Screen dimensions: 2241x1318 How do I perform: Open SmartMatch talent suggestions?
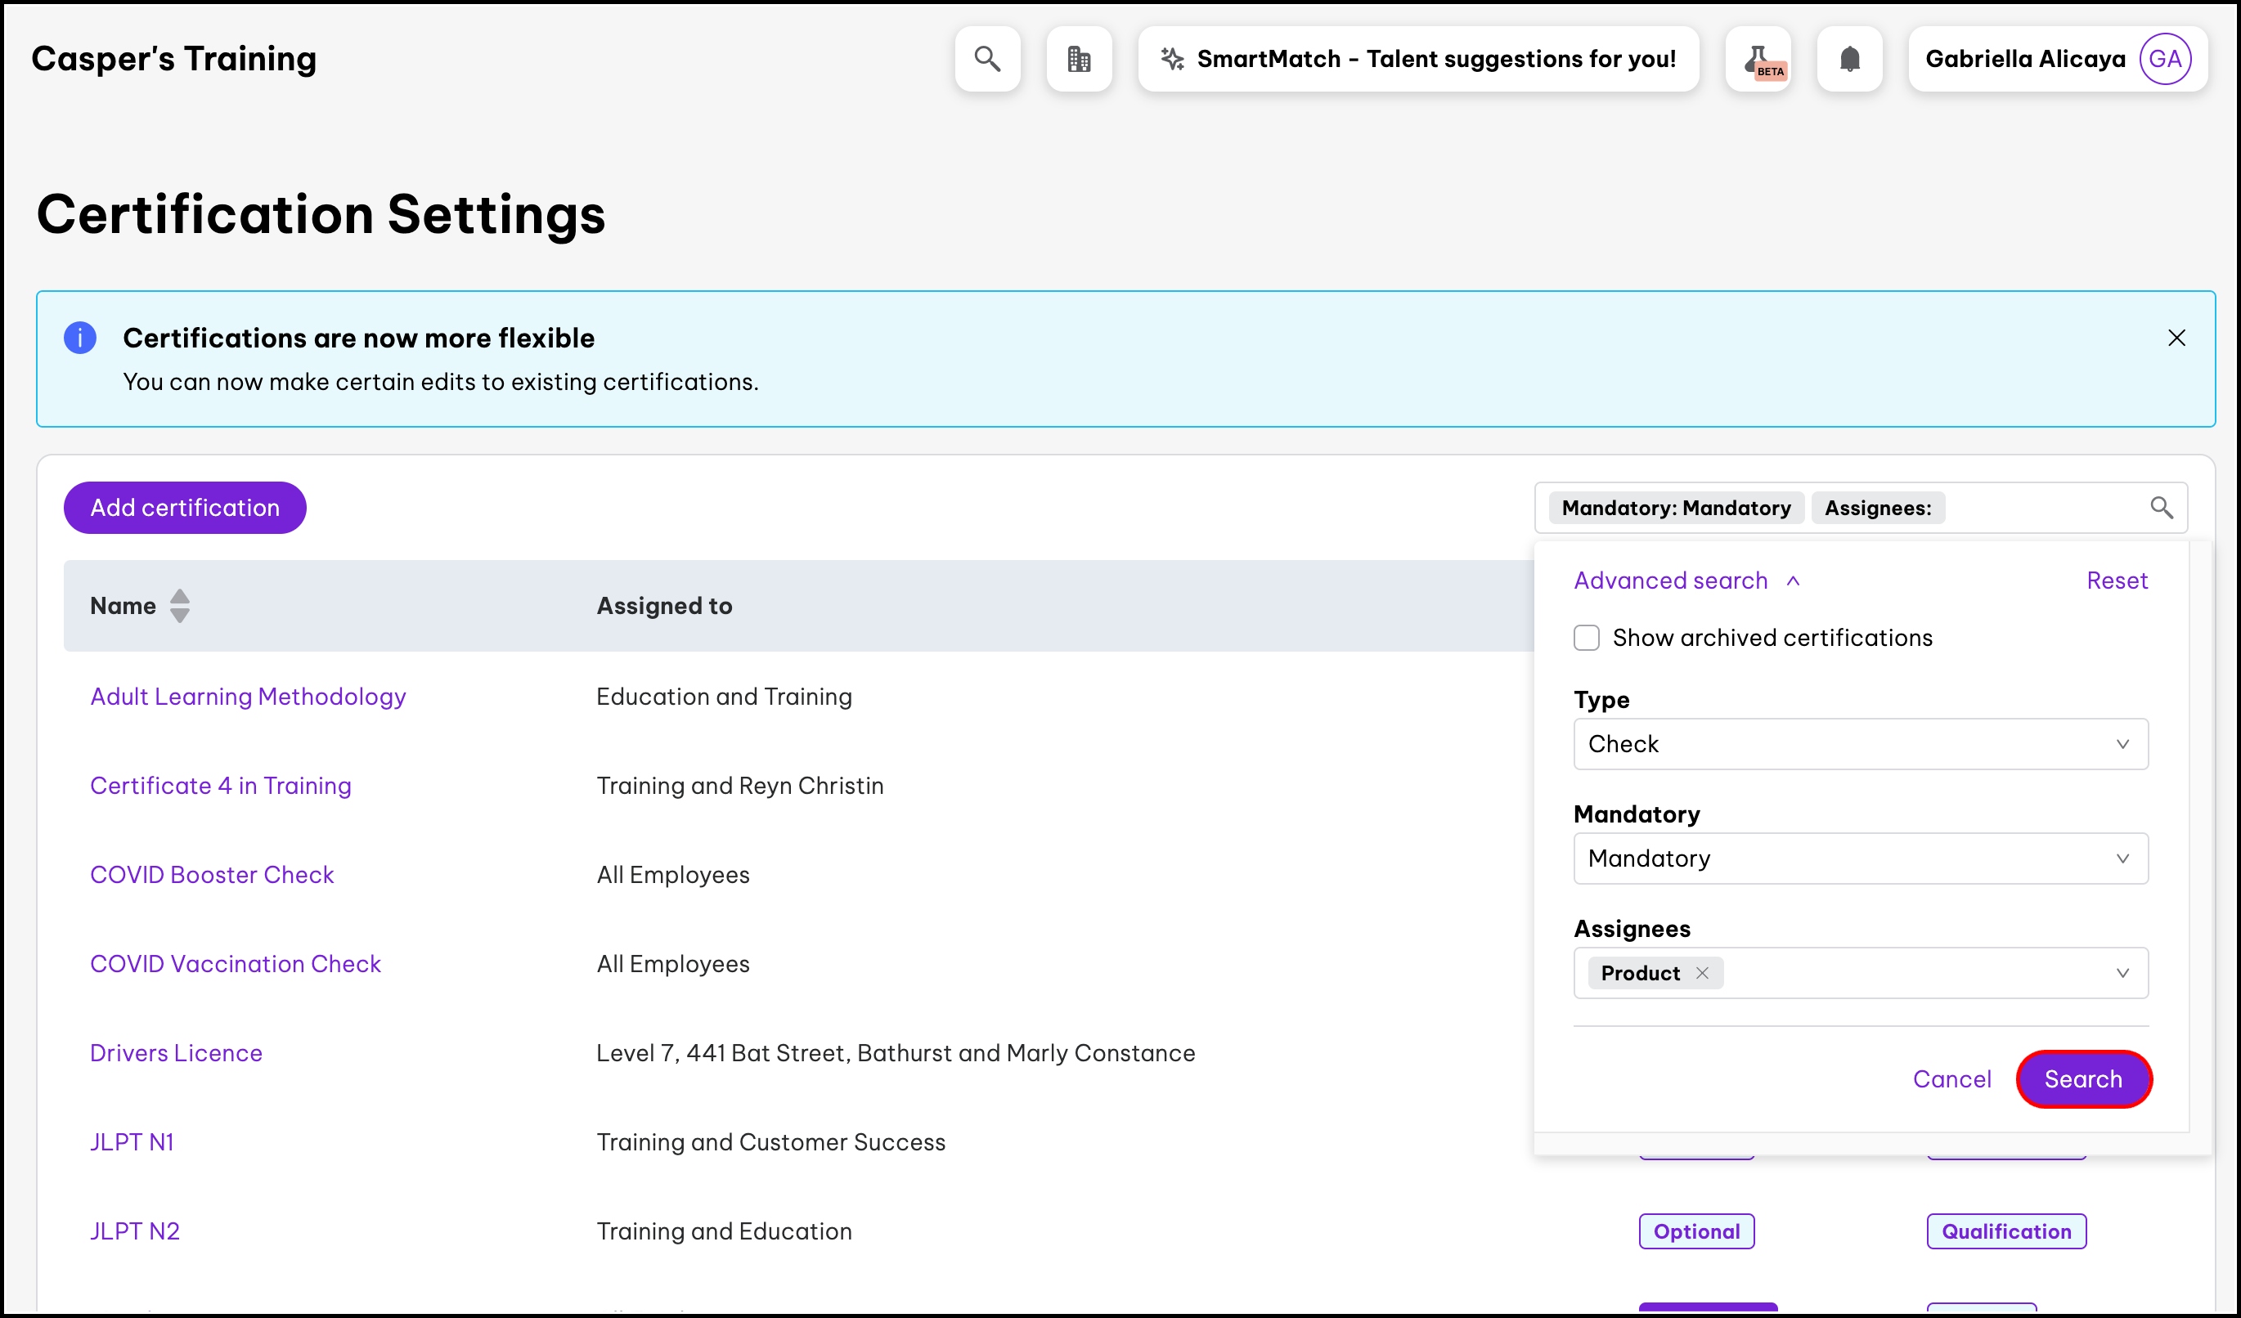(1418, 59)
